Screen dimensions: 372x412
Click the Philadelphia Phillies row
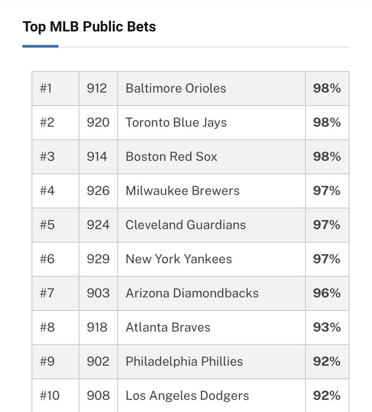190,362
